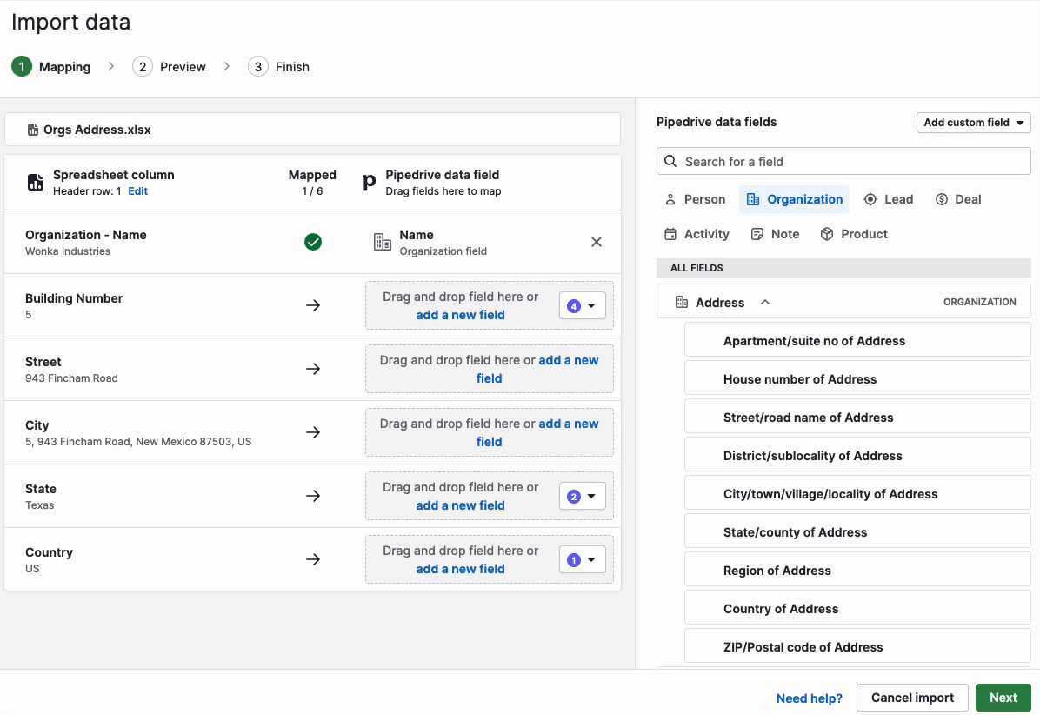Open the Deal fields tab
Screen dimensions: 1040x715
coord(957,199)
